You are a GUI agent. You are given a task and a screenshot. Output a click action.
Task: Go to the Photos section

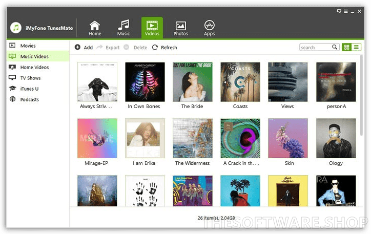click(180, 28)
